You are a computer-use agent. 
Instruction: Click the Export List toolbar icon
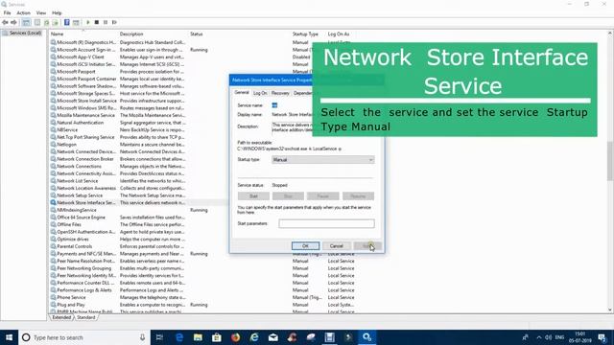click(56, 22)
